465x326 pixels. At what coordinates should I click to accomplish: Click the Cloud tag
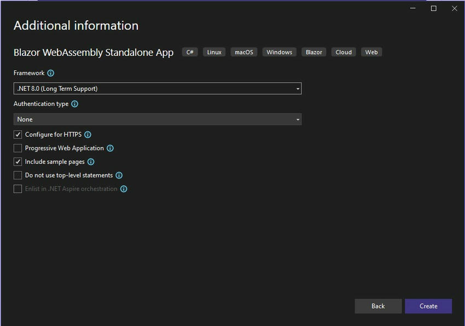click(344, 53)
